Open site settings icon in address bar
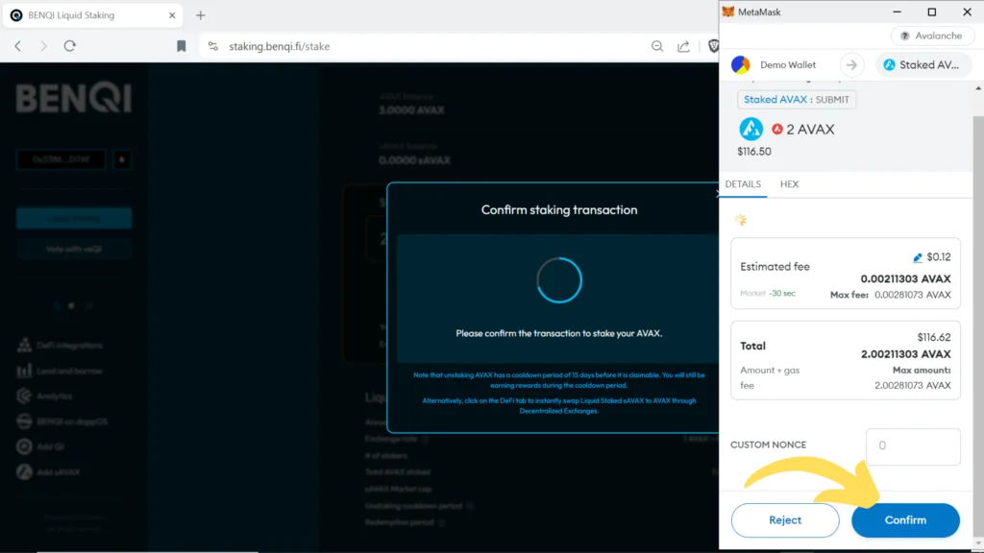Viewport: 984px width, 553px height. [213, 46]
